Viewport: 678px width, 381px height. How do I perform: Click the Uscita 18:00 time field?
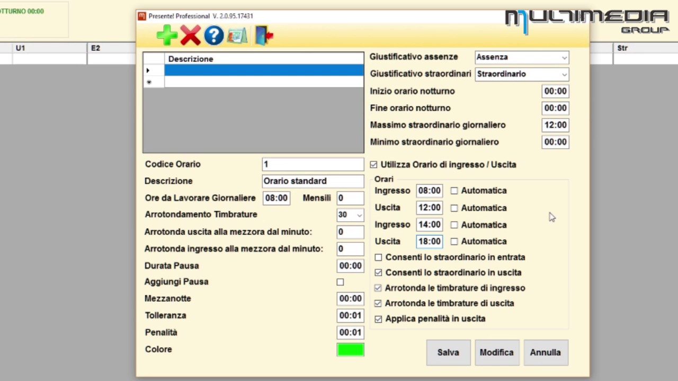(x=429, y=241)
